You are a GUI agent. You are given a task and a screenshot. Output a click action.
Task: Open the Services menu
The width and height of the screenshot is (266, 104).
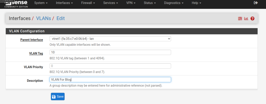point(110,3)
